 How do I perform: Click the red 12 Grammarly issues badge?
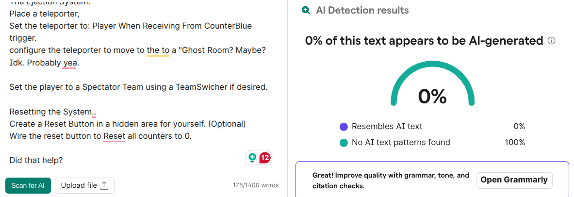(x=265, y=158)
